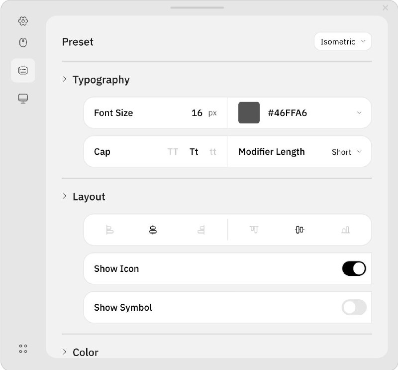Open the display monitor section in sidebar
The width and height of the screenshot is (398, 370).
click(x=23, y=99)
